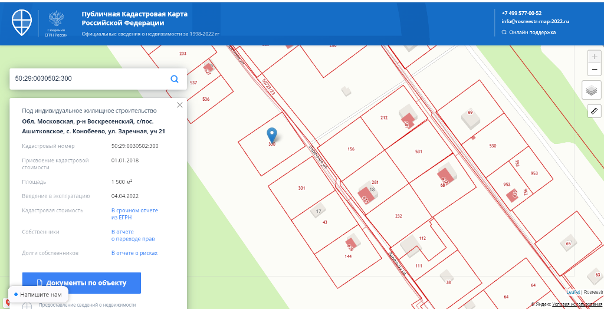Image resolution: width=604 pixels, height=309 pixels.
Task: Click the search magnifier icon
Action: [x=175, y=78]
